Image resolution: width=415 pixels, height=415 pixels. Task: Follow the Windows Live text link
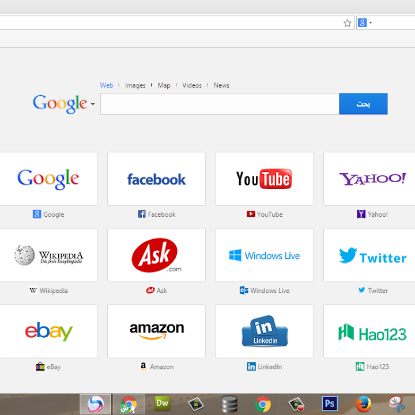[270, 290]
